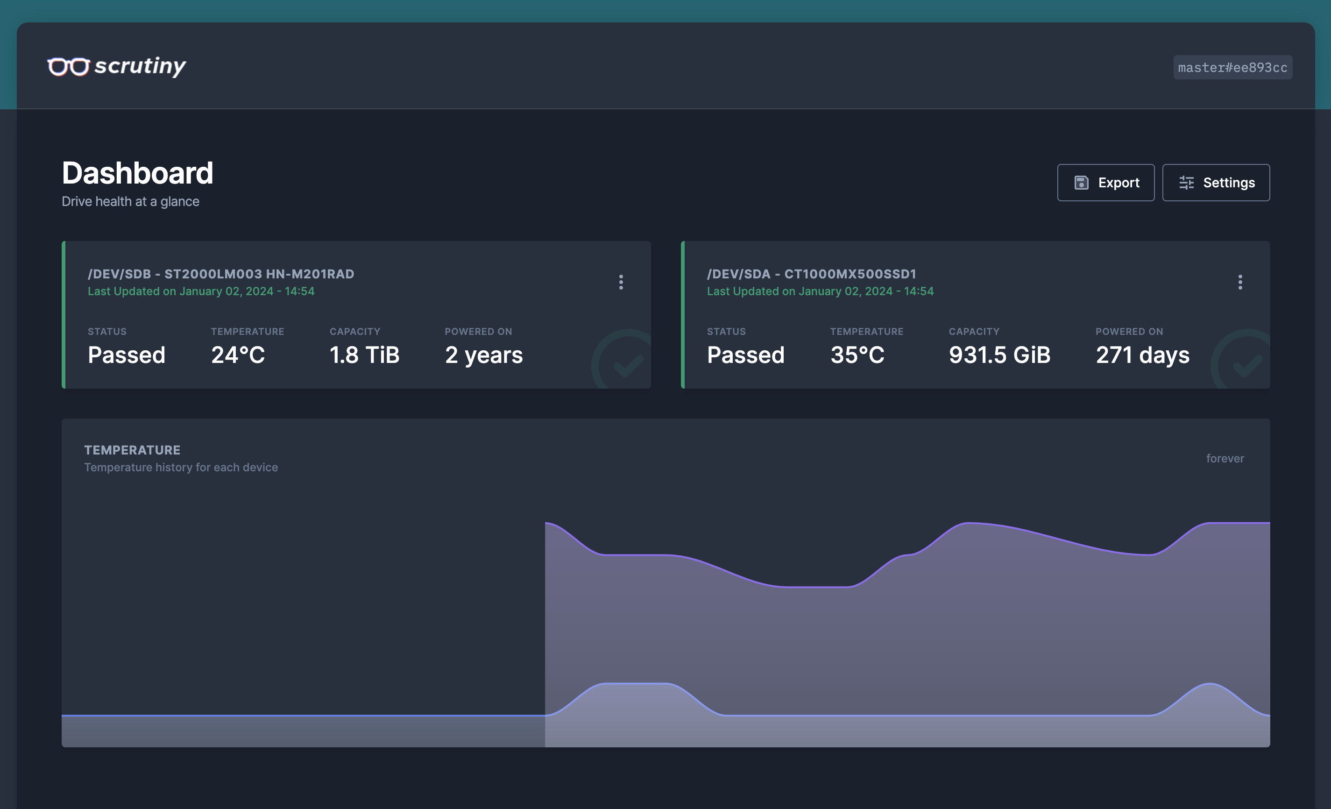Open the three-dot menu for /dev/sdb drive
Screen dimensions: 1331x809
[621, 282]
